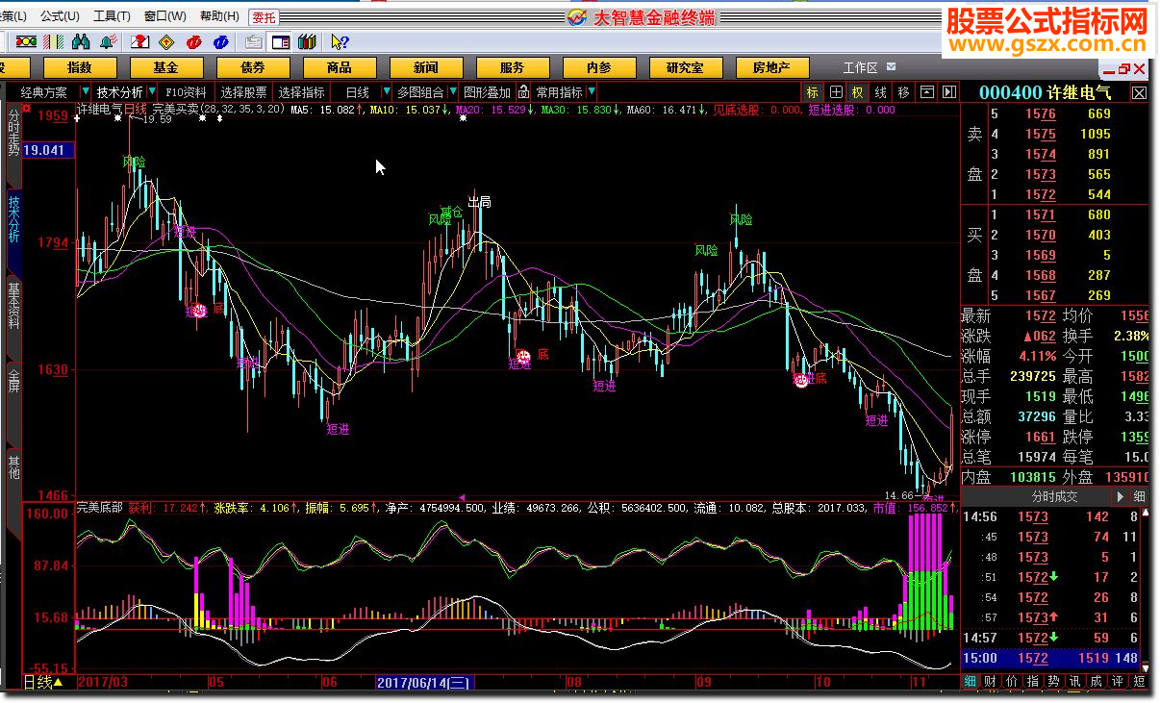Open the F10资料 toolbar item
1160x703 pixels.
pos(185,92)
